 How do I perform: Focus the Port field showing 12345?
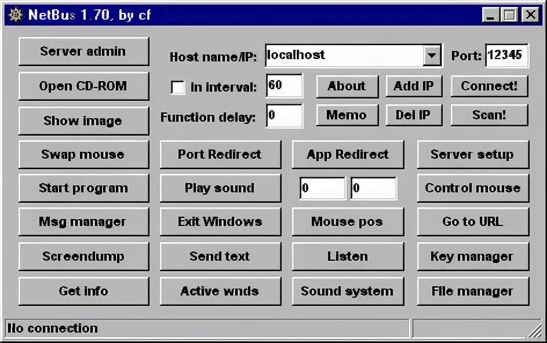507,56
